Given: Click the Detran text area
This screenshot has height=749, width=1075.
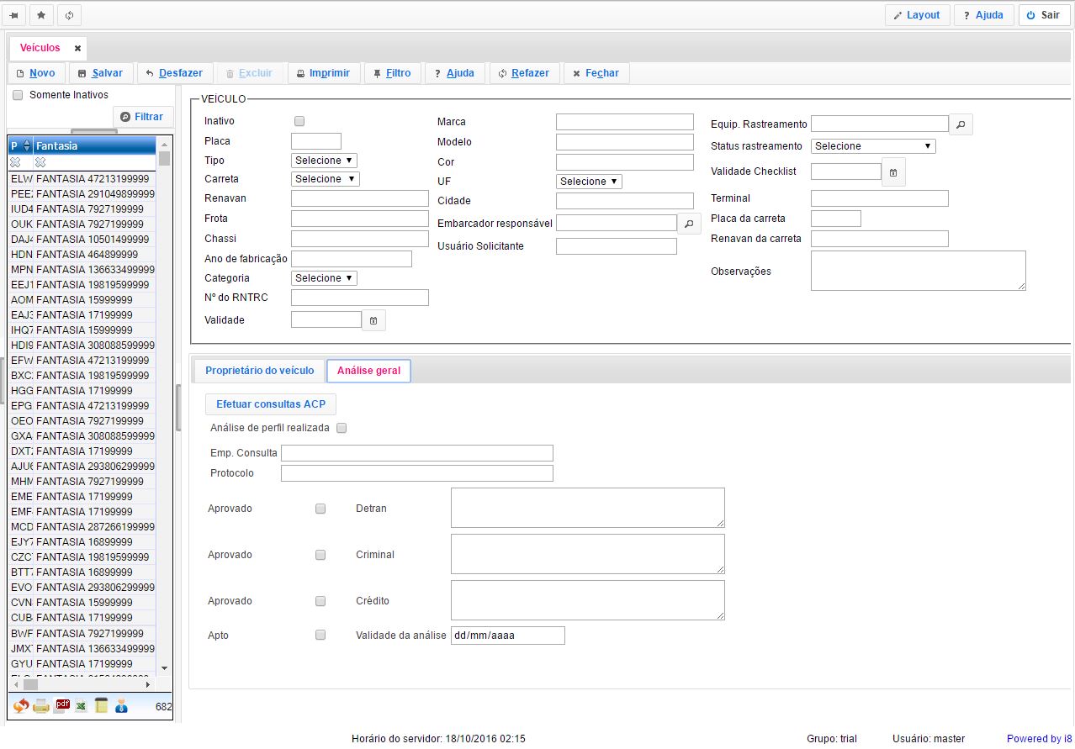Looking at the screenshot, I should [588, 508].
